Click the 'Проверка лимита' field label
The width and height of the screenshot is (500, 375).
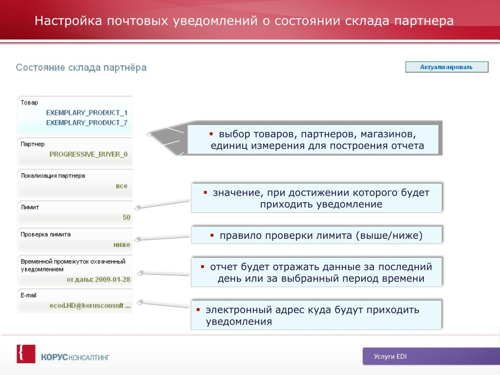coord(45,234)
